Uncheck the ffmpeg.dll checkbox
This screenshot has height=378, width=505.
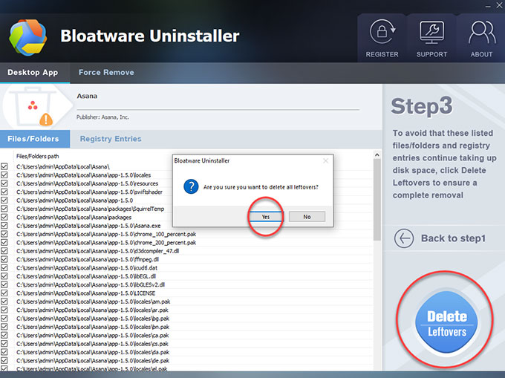coord(4,259)
